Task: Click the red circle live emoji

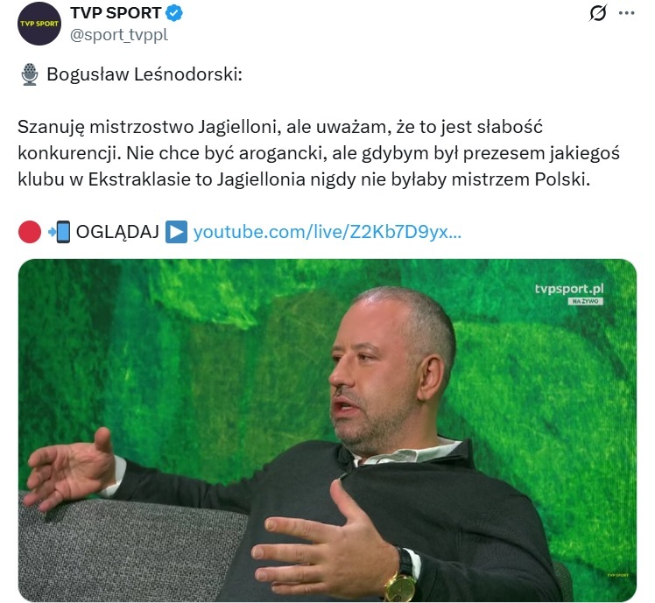Action: (30, 232)
